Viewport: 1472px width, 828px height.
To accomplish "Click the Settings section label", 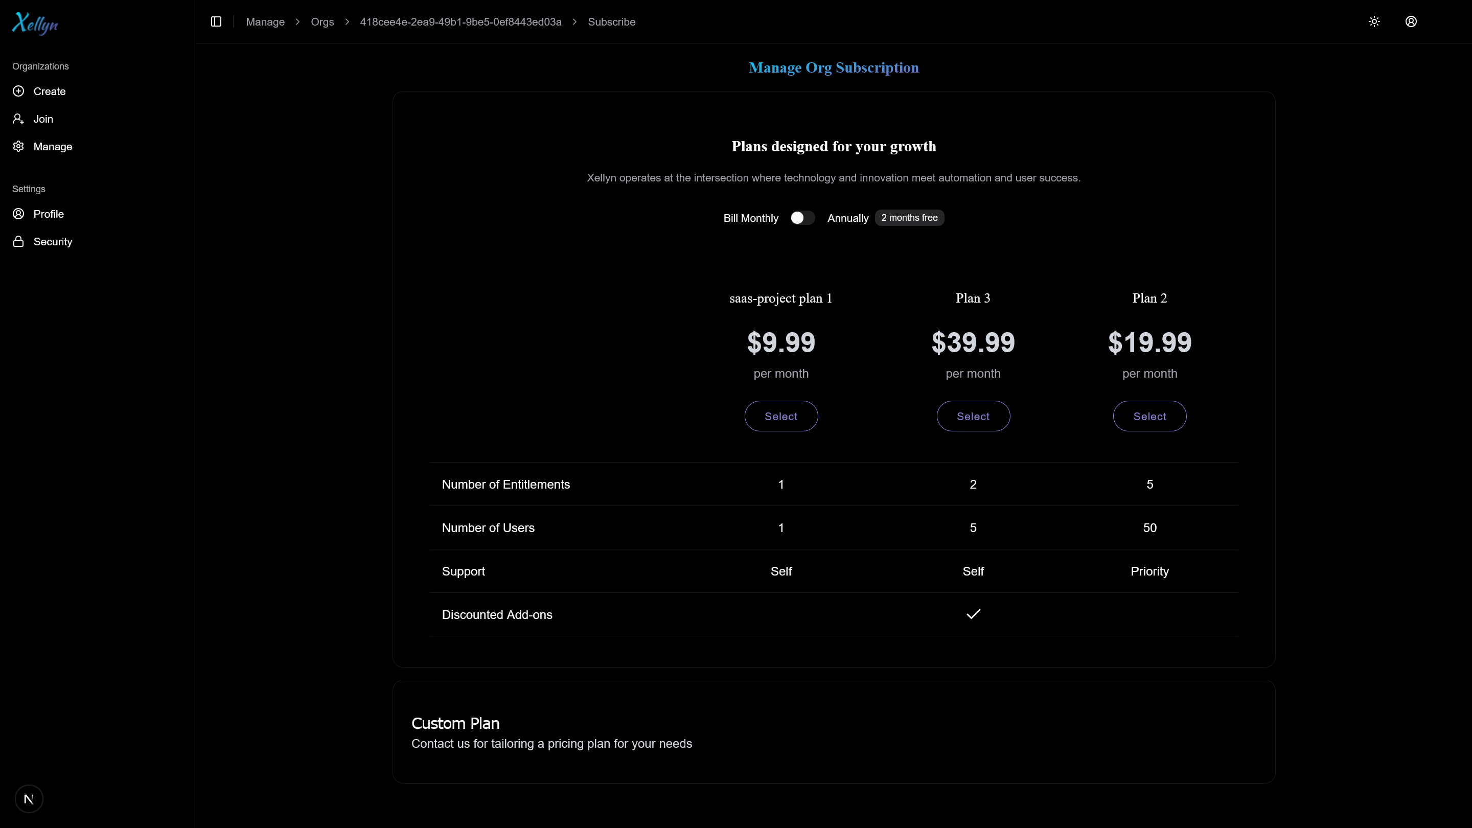I will (29, 189).
